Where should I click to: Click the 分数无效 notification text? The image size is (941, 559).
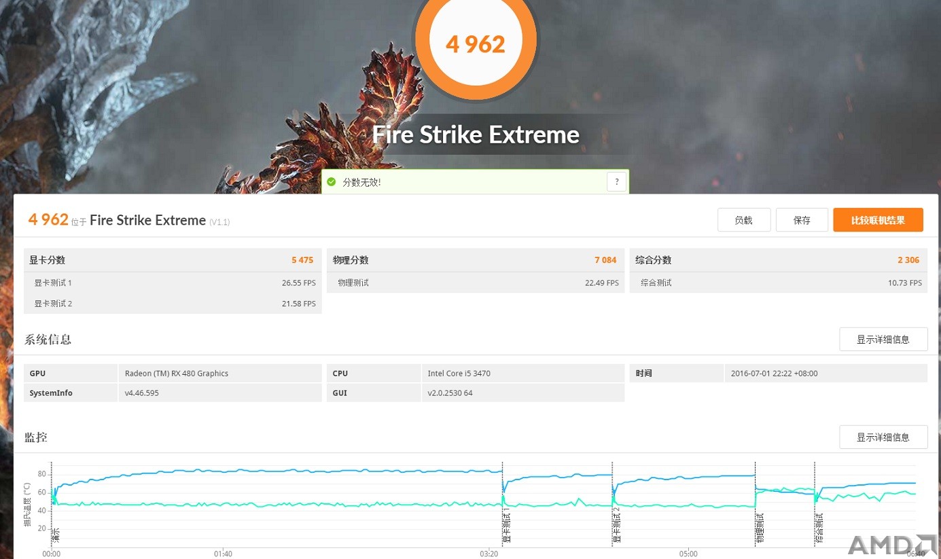(361, 182)
